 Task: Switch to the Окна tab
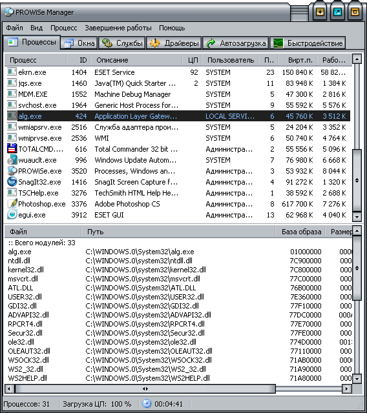click(79, 43)
